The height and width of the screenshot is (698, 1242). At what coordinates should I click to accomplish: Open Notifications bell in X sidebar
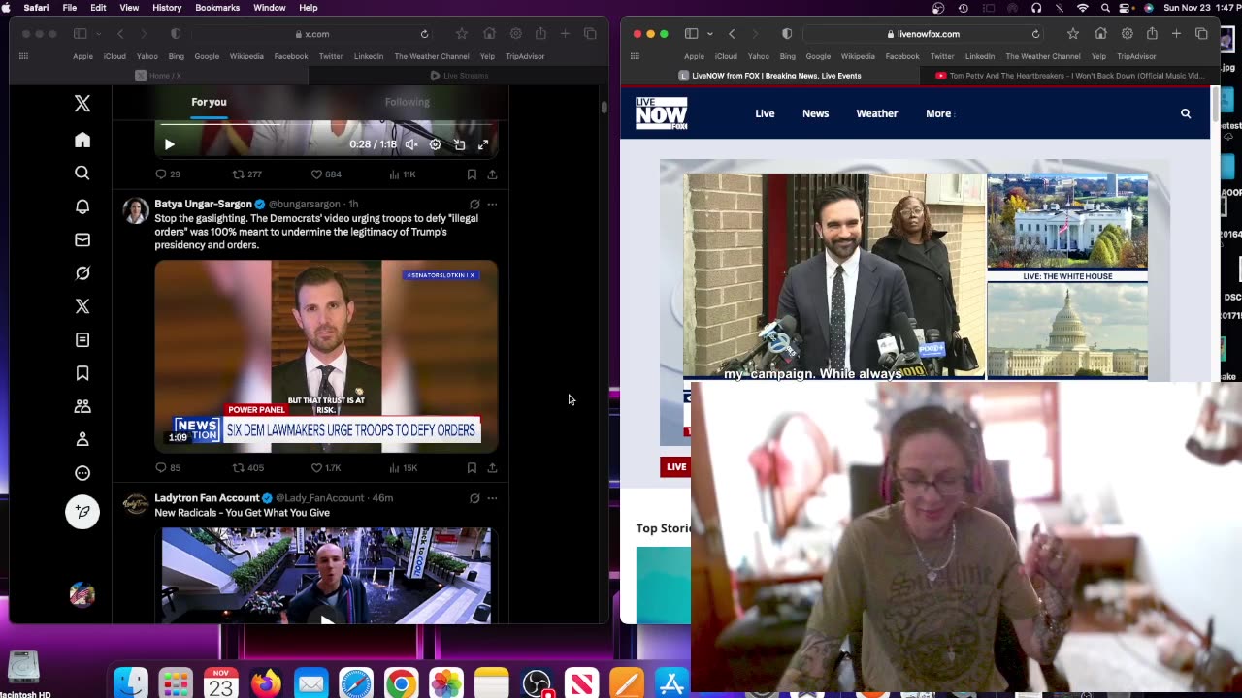82,206
